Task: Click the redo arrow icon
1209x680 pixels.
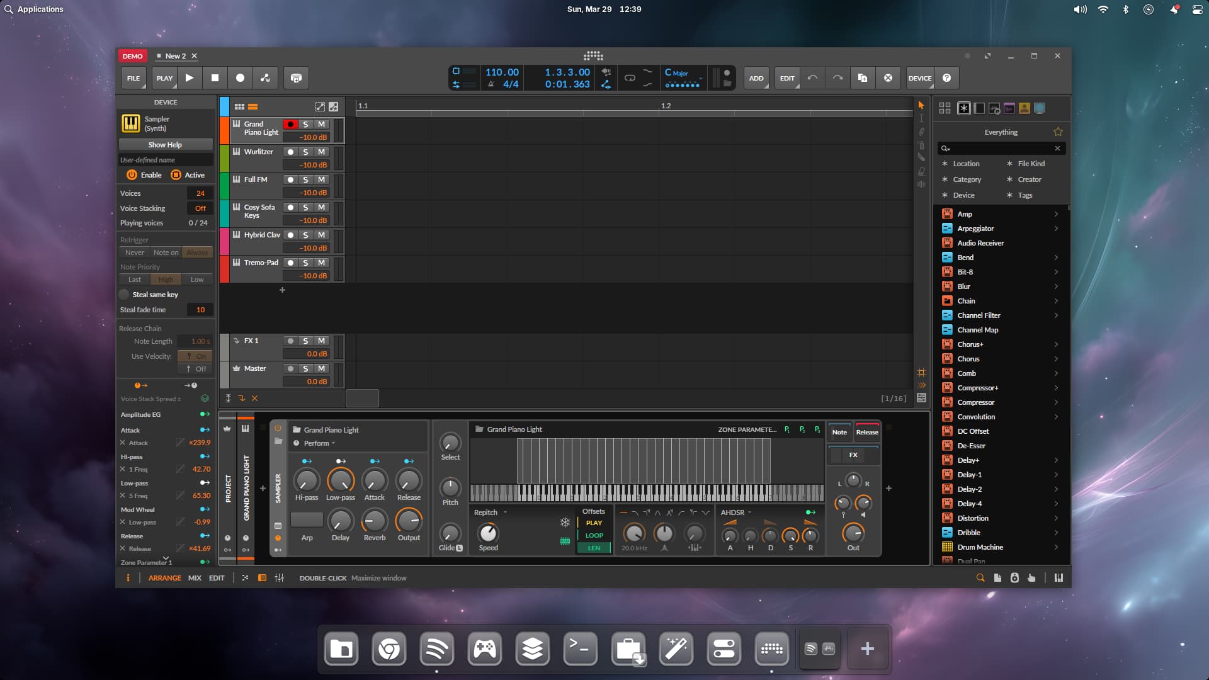Action: point(837,78)
